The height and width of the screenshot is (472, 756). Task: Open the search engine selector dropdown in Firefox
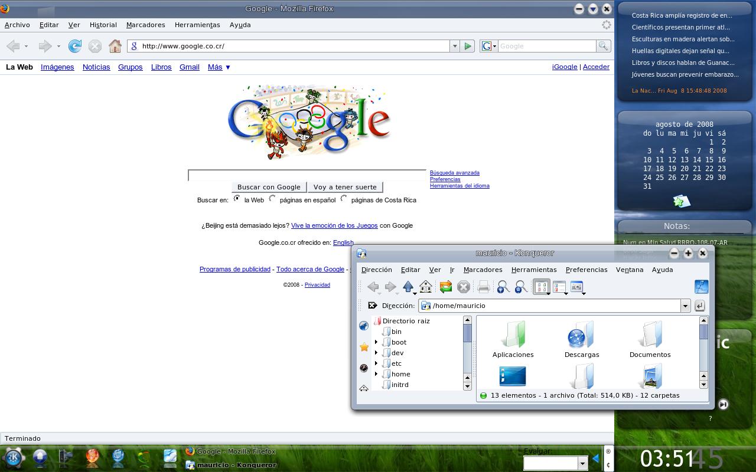coord(489,46)
